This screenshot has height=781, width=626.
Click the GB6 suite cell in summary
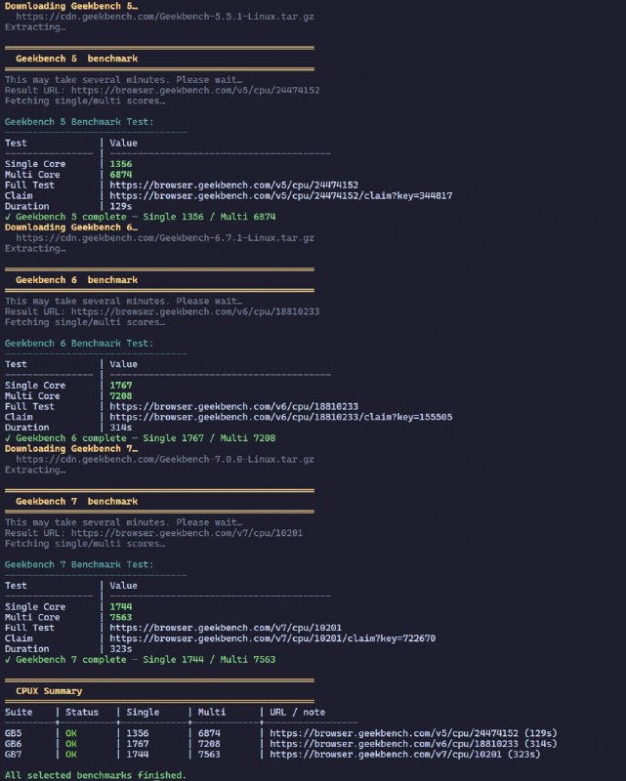pos(13,744)
